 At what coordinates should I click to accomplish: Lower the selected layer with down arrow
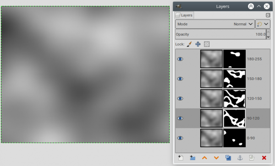coord(216,158)
